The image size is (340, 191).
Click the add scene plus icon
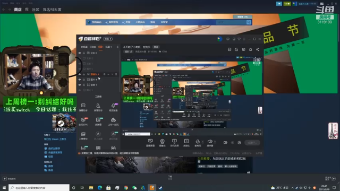[117, 47]
